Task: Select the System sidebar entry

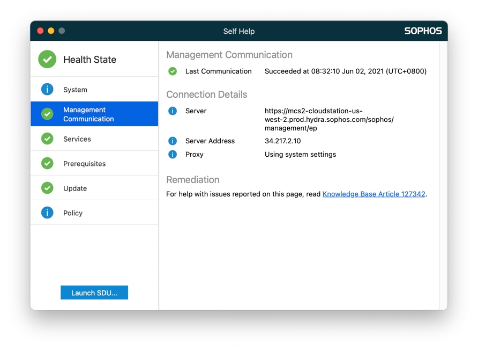Action: (75, 89)
